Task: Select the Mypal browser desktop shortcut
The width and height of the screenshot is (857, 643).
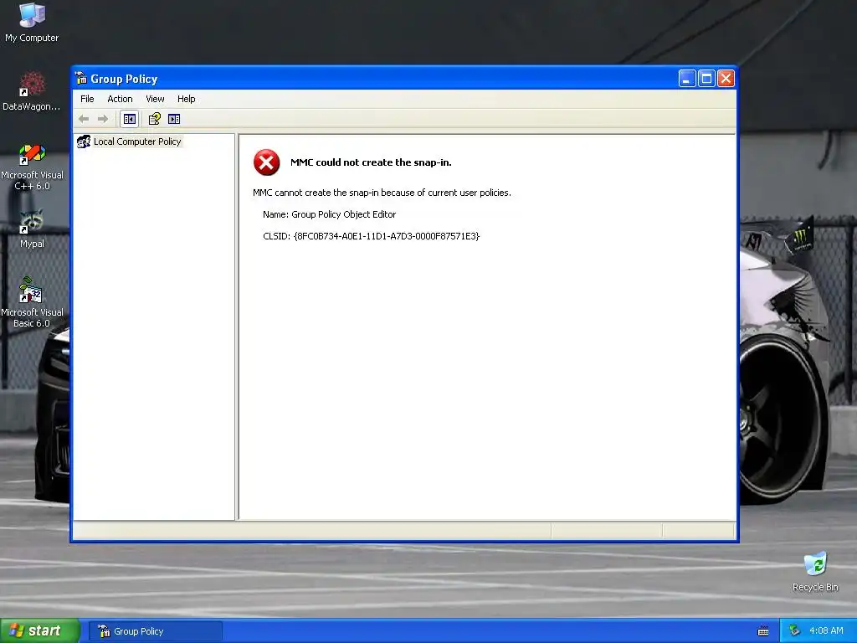Action: coord(32,229)
